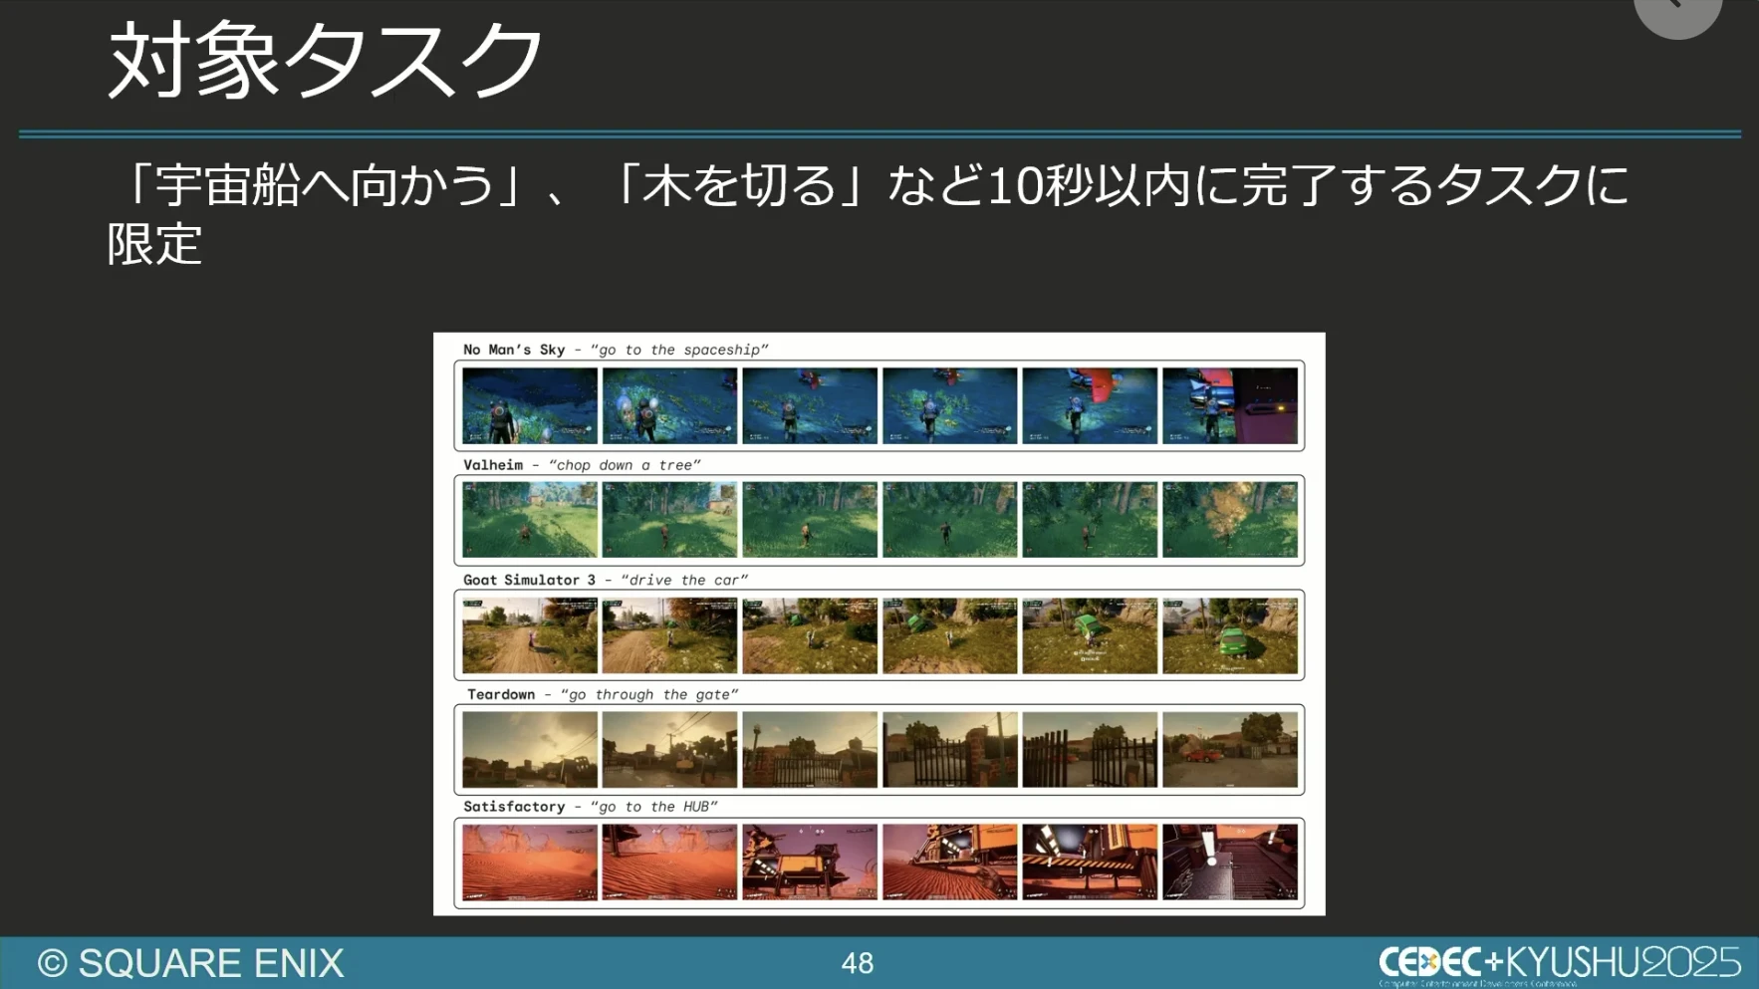Click the CEDEC+KYUSHU2025 logo

pos(1559,962)
